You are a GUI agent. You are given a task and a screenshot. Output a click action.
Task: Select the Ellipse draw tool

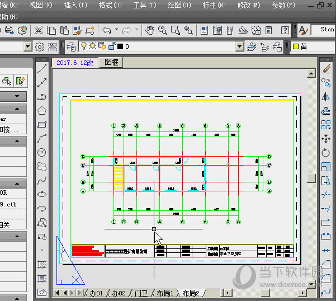coord(42,195)
